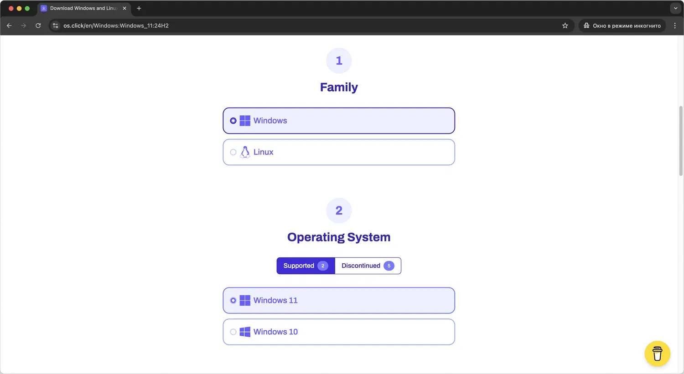Go back to the previous page
This screenshot has width=684, height=374.
[9, 26]
